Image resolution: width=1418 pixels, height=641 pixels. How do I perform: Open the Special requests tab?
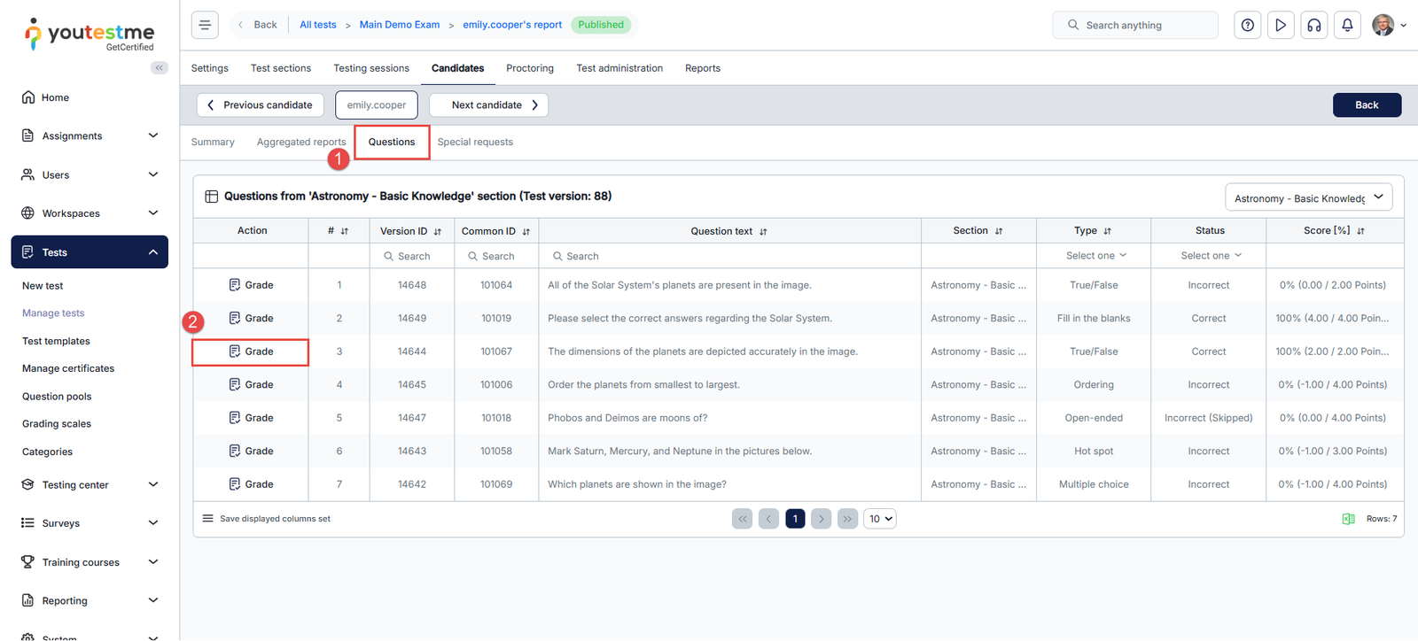coord(475,142)
